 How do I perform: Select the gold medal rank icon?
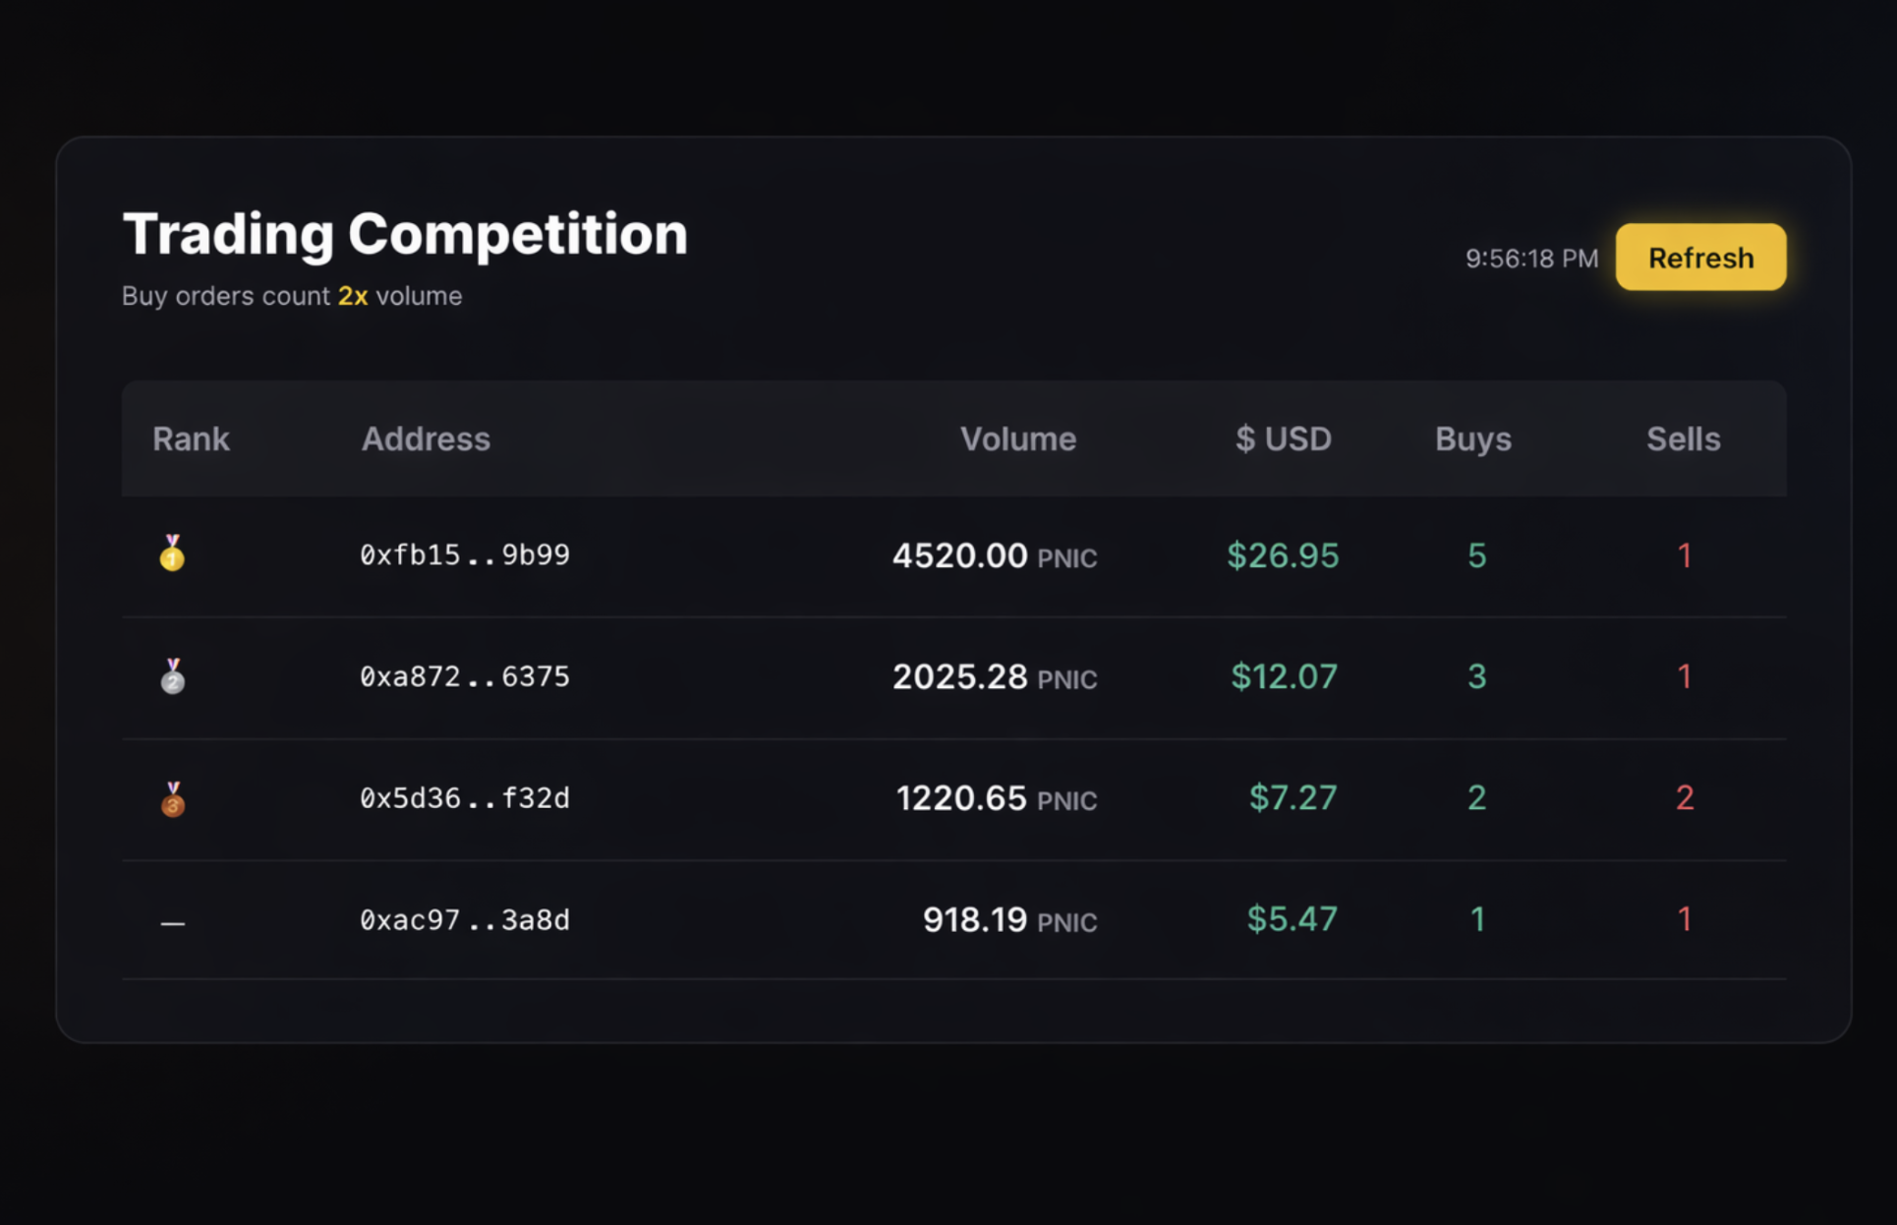(173, 554)
